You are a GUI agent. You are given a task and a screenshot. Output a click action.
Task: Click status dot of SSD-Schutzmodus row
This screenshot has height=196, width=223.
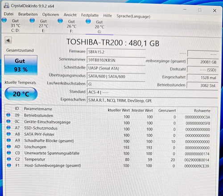8,127
